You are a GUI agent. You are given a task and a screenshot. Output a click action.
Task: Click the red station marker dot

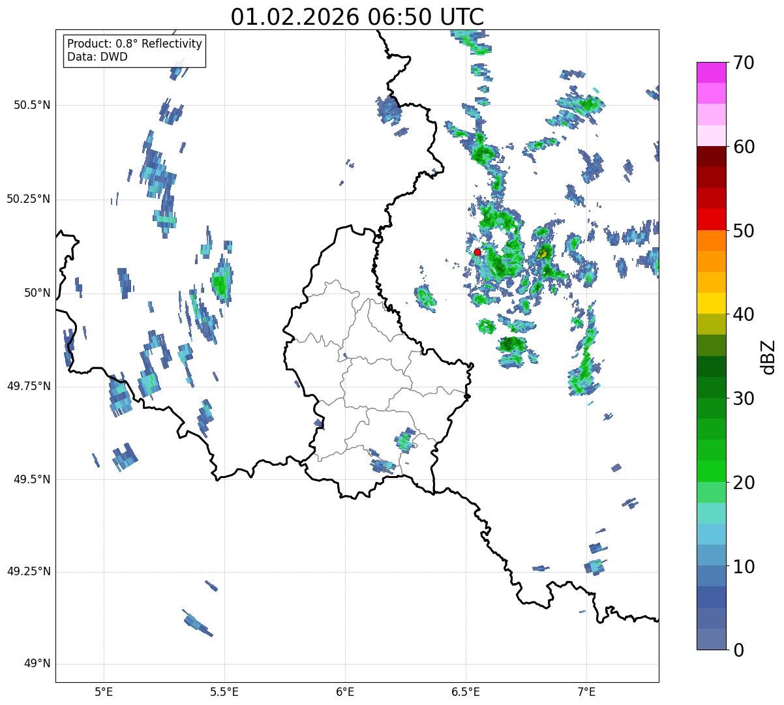click(x=477, y=252)
